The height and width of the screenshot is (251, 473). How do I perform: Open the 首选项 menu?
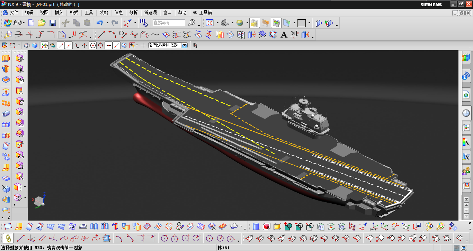click(x=150, y=12)
